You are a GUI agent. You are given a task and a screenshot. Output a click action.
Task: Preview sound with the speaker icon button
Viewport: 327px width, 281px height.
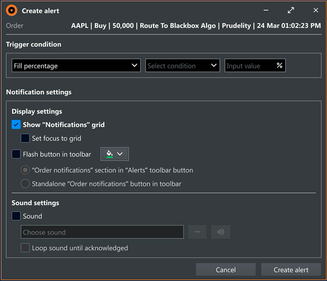(x=220, y=232)
